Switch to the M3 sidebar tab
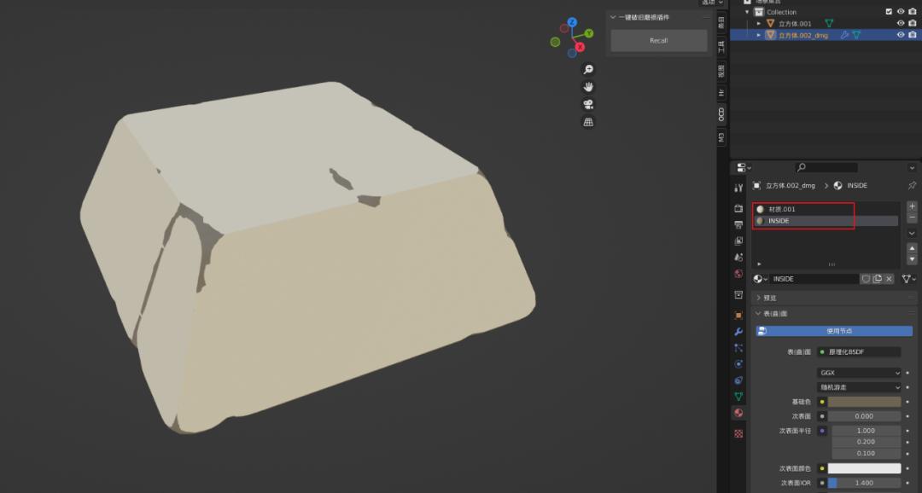This screenshot has height=493, width=922. pos(721,137)
